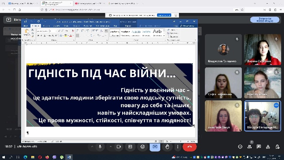Viewport: 284px width, 160px height.
Task: Mute the microphone
Action: (x=100, y=147)
